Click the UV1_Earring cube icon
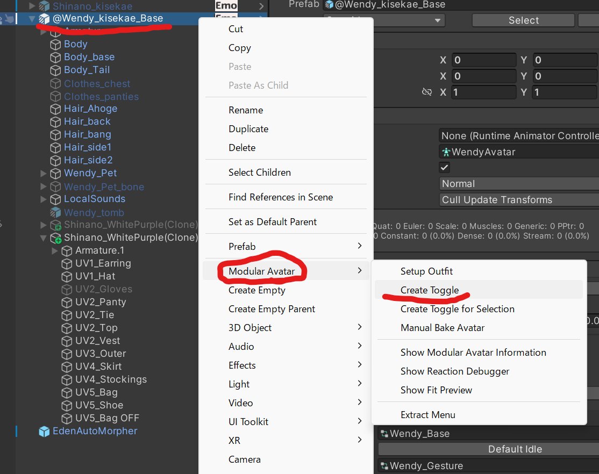 (67, 263)
